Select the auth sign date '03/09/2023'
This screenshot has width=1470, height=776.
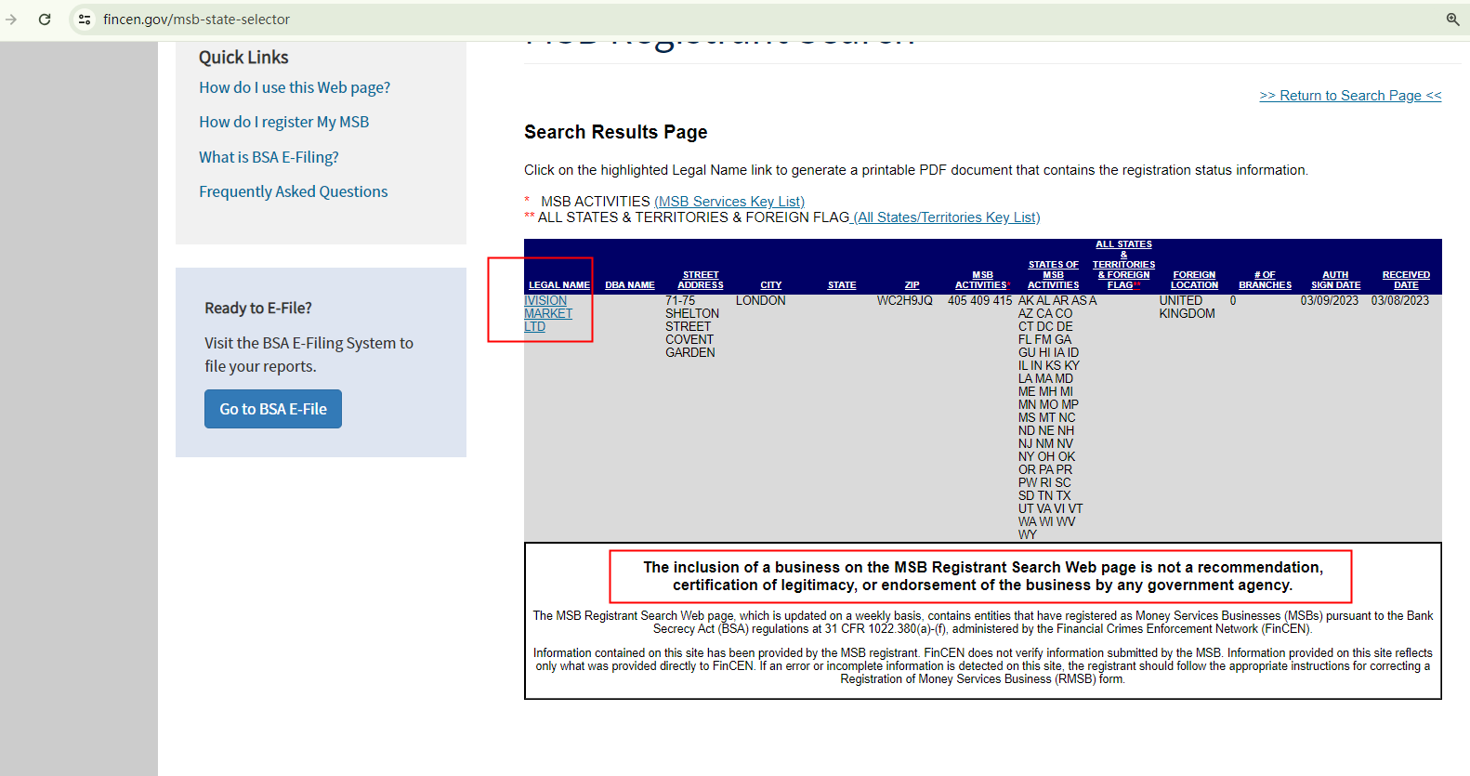tap(1330, 301)
